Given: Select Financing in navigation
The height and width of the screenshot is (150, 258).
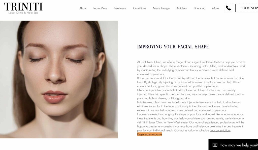Looking at the screenshot, I should (x=200, y=8).
